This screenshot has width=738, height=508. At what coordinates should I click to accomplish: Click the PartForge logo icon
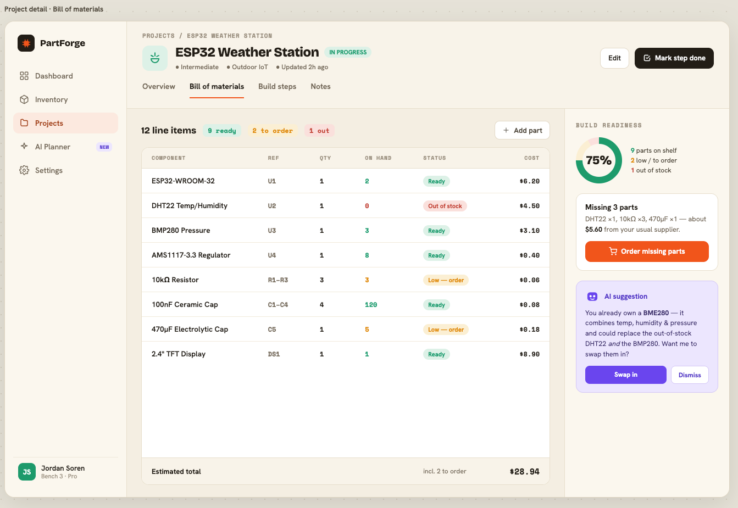pyautogui.click(x=26, y=43)
